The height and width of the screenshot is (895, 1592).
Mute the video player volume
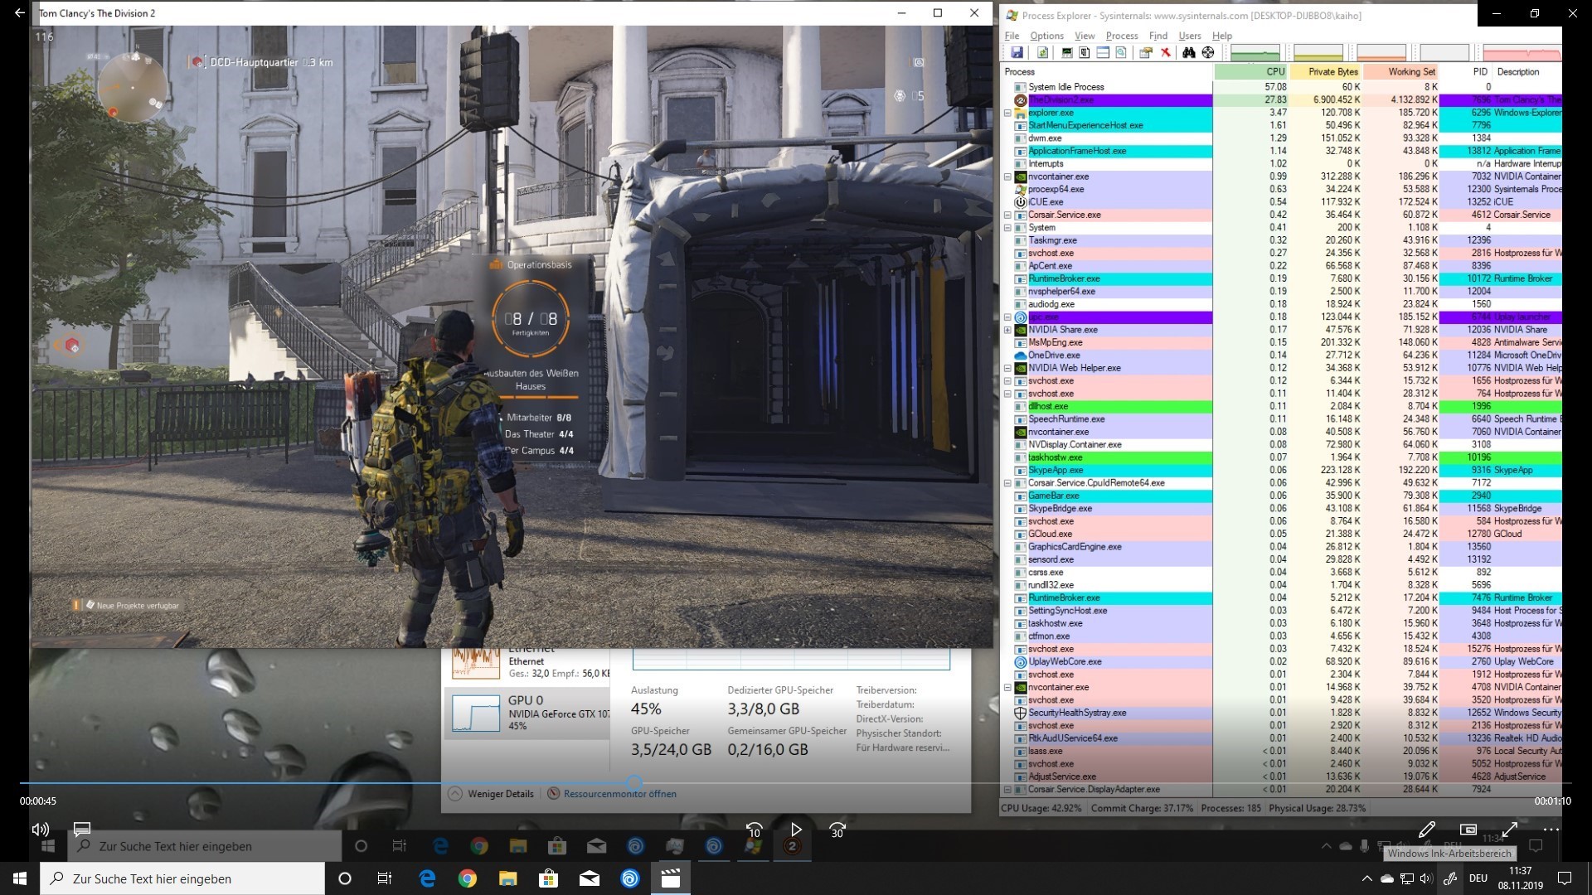tap(40, 830)
